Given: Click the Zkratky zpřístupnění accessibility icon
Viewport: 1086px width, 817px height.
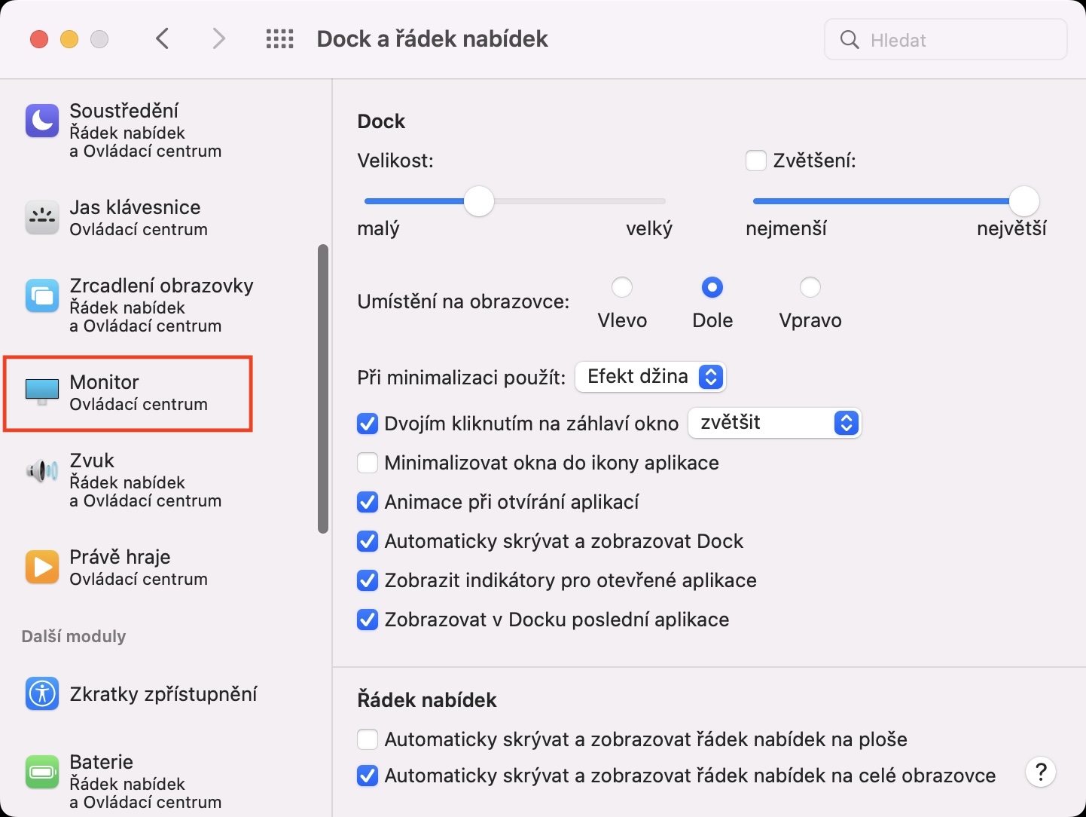Looking at the screenshot, I should (42, 693).
